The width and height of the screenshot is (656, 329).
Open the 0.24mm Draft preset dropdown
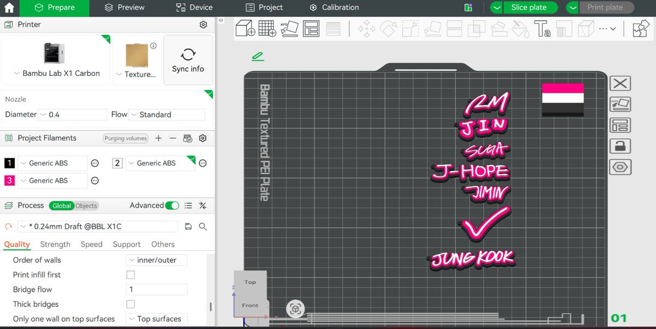tap(97, 226)
